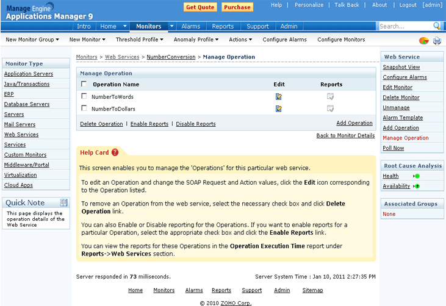Image resolution: width=446 pixels, height=306 pixels.
Task: Open the Actions dropdown
Action: tap(240, 40)
